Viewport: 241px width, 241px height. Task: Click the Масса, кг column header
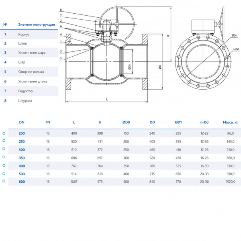tap(231, 122)
